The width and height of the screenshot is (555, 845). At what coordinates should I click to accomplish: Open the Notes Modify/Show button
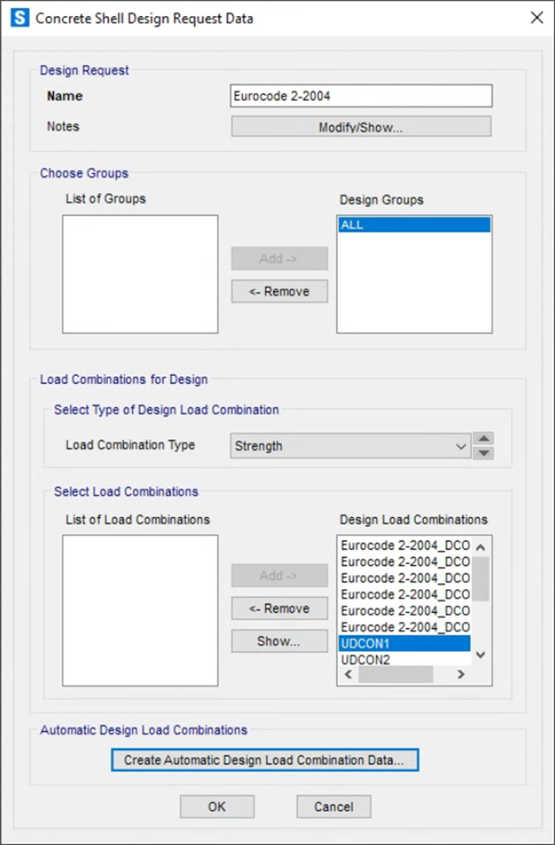(x=360, y=127)
